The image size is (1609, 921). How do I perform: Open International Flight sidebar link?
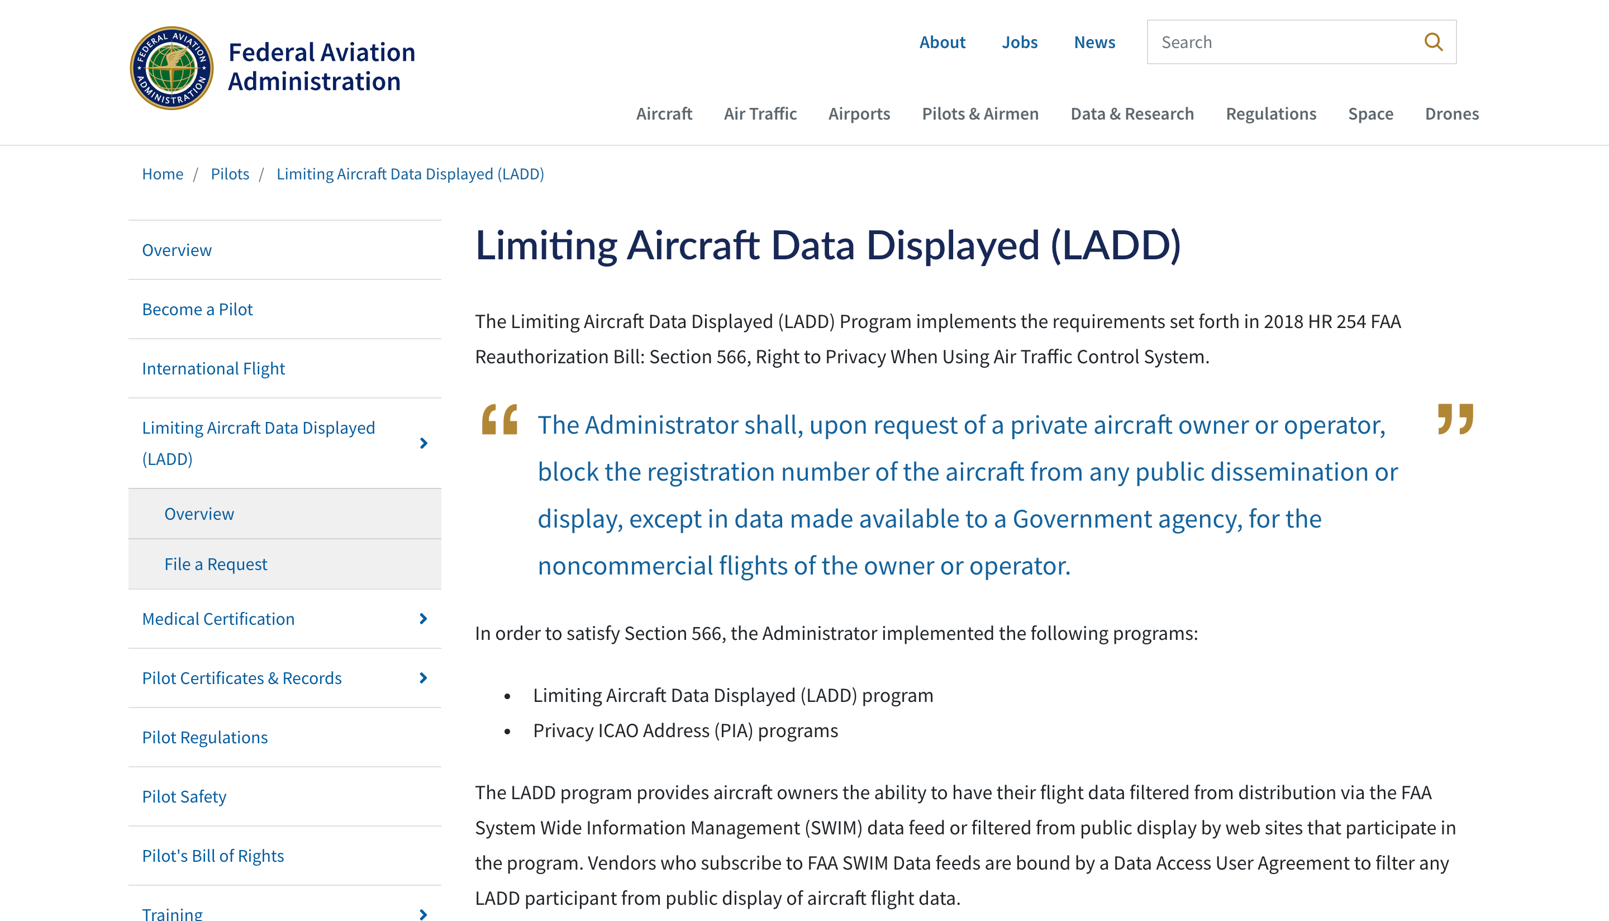(x=213, y=368)
